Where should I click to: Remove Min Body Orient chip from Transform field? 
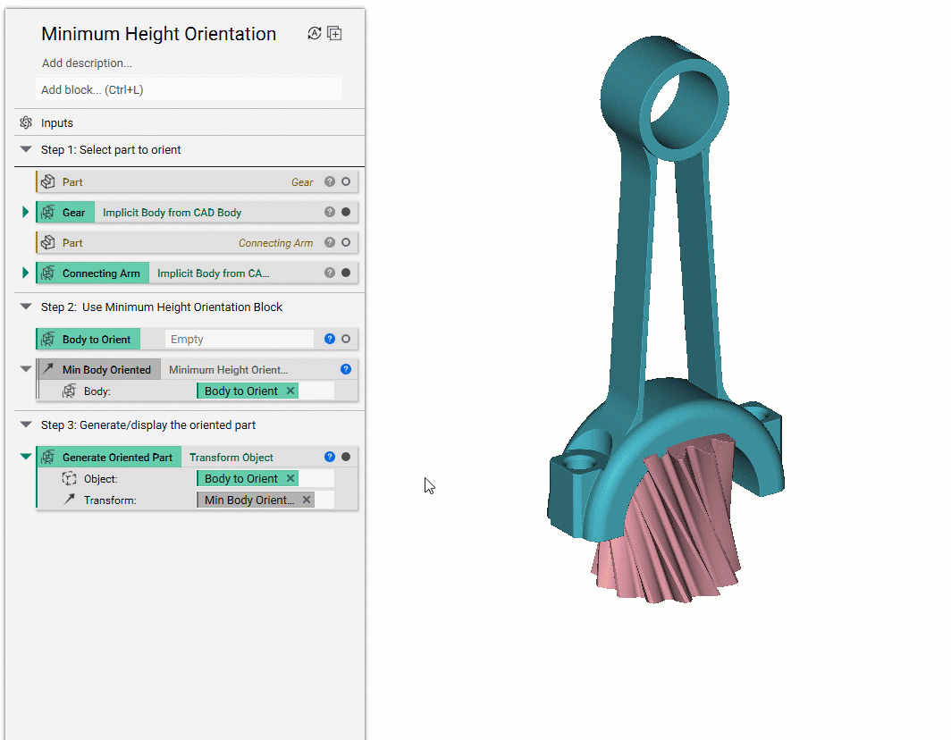[x=307, y=500]
